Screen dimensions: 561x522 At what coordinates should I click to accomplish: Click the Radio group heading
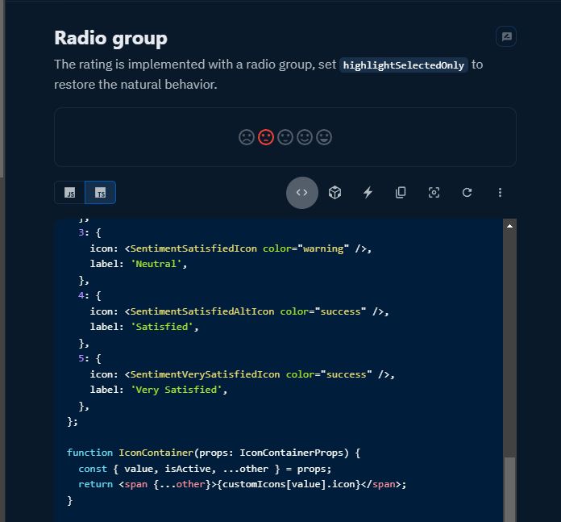pos(110,38)
